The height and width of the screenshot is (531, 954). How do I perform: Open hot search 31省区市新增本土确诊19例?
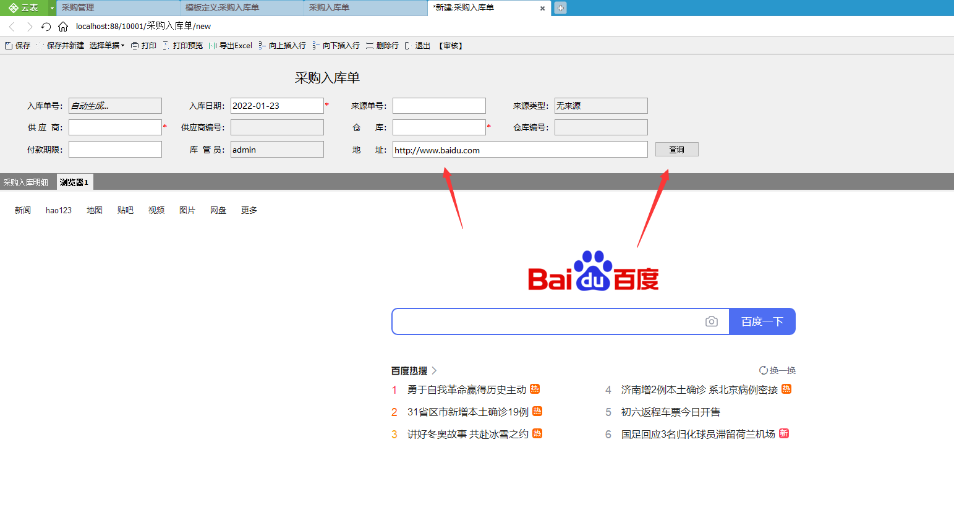coord(468,412)
